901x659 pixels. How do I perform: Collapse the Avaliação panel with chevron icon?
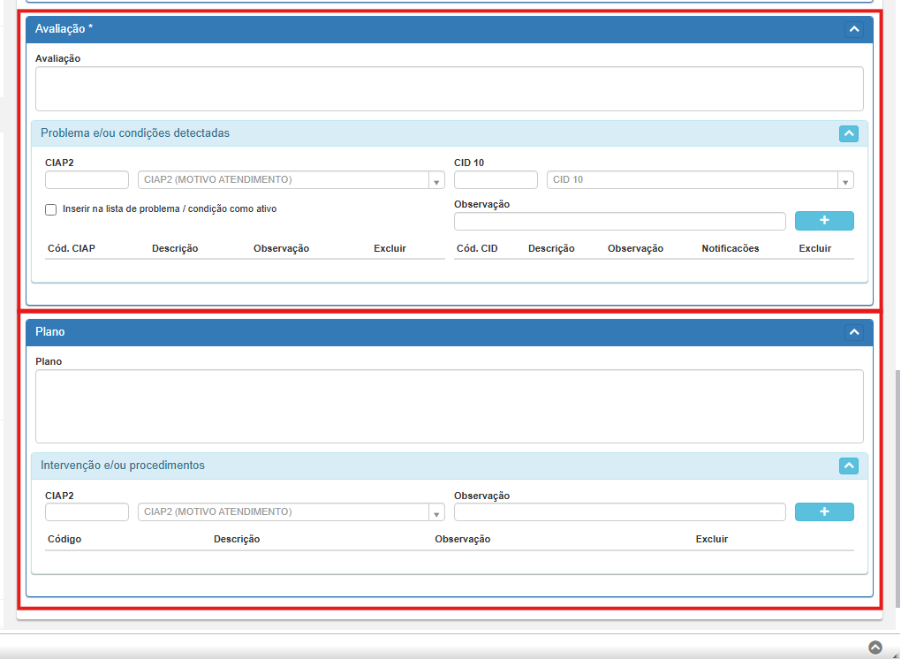click(853, 29)
